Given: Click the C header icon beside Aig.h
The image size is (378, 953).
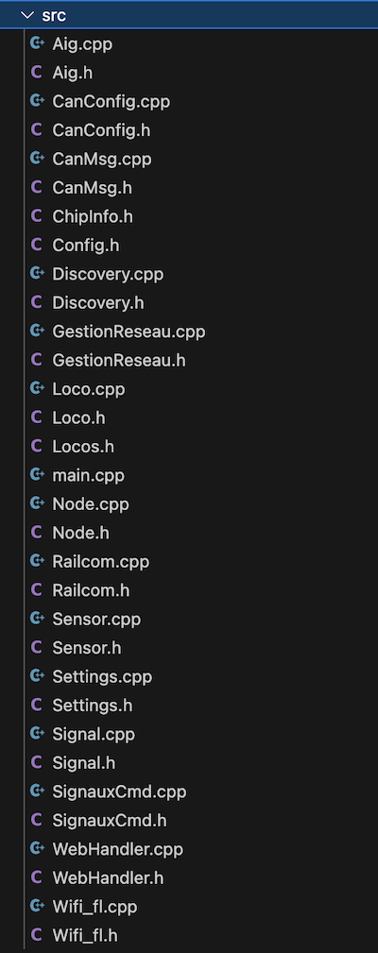Looking at the screenshot, I should pyautogui.click(x=37, y=73).
